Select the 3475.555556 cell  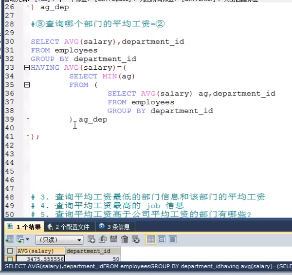[40, 259]
